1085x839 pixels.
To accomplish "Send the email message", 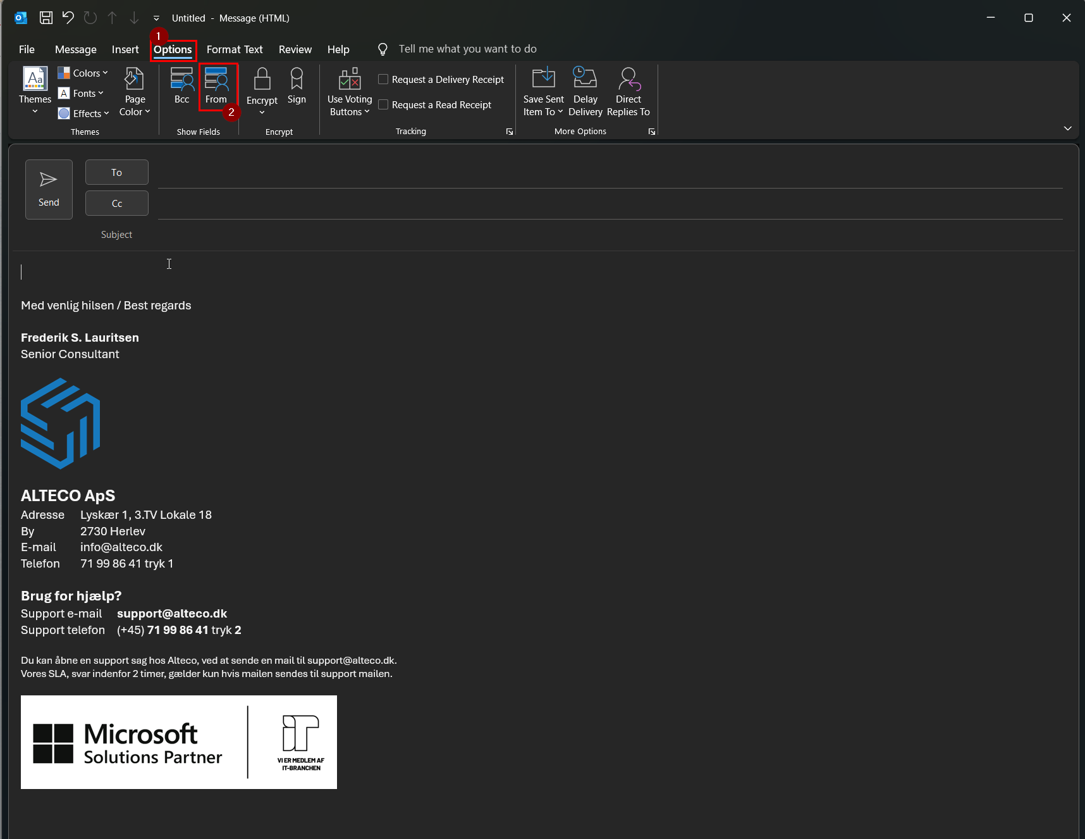I will pyautogui.click(x=49, y=189).
